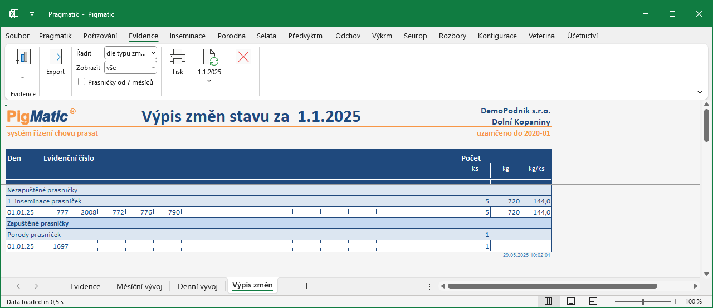Click the 1. inseminace prasniček row

click(279, 201)
